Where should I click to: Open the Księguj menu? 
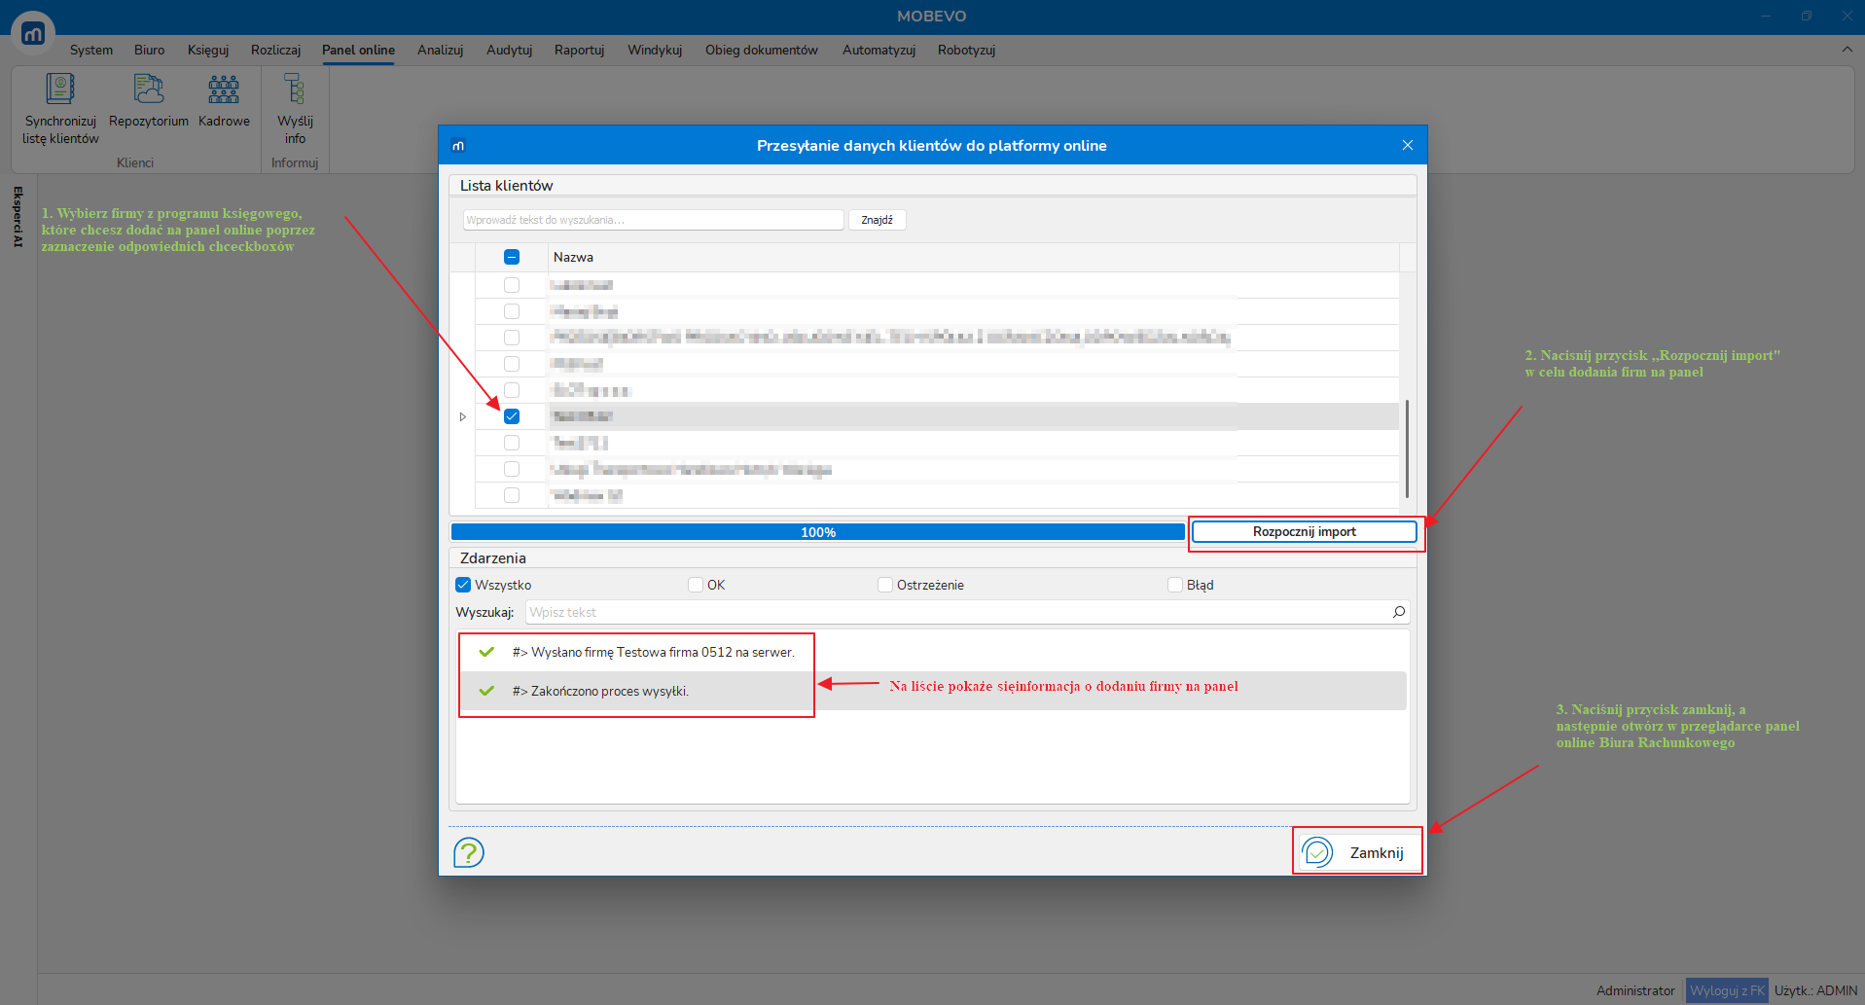(207, 50)
